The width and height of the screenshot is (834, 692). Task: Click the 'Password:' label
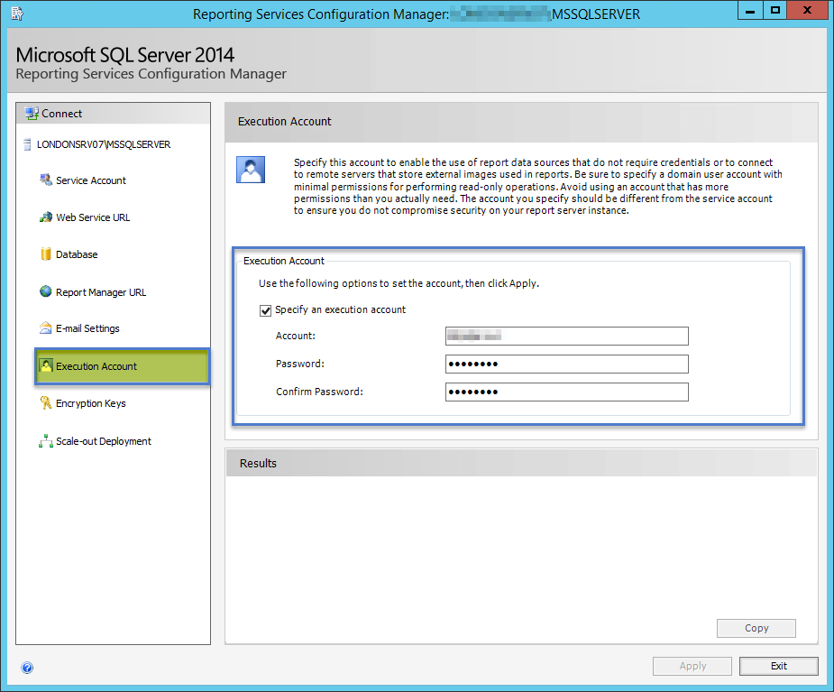[300, 364]
